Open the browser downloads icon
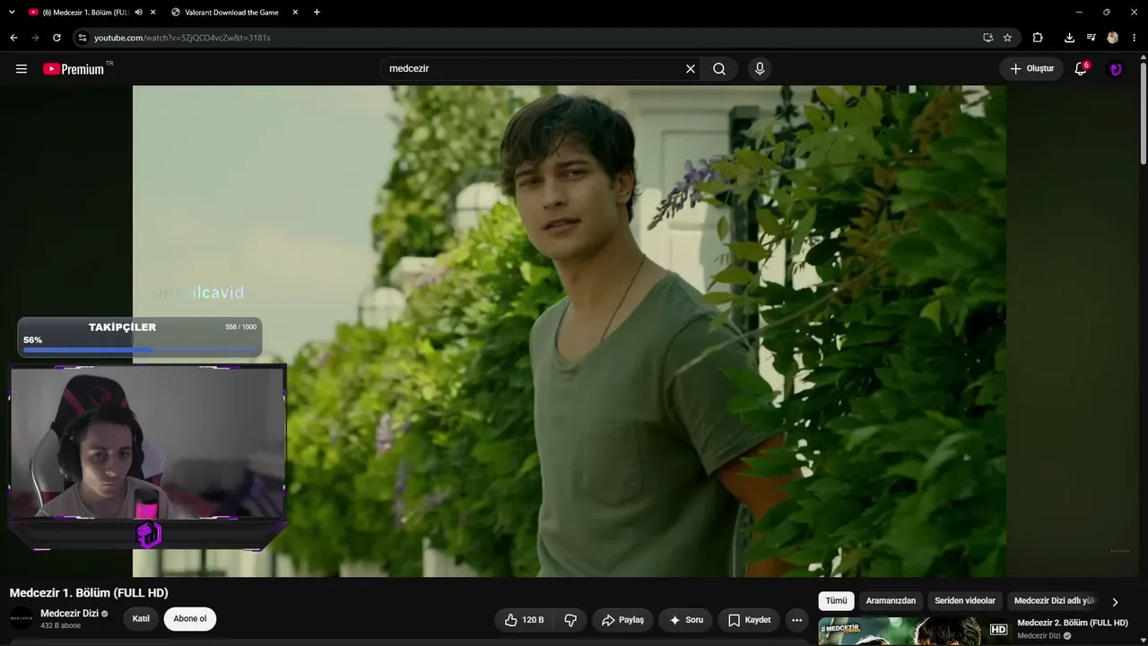This screenshot has width=1148, height=646. tap(1069, 38)
